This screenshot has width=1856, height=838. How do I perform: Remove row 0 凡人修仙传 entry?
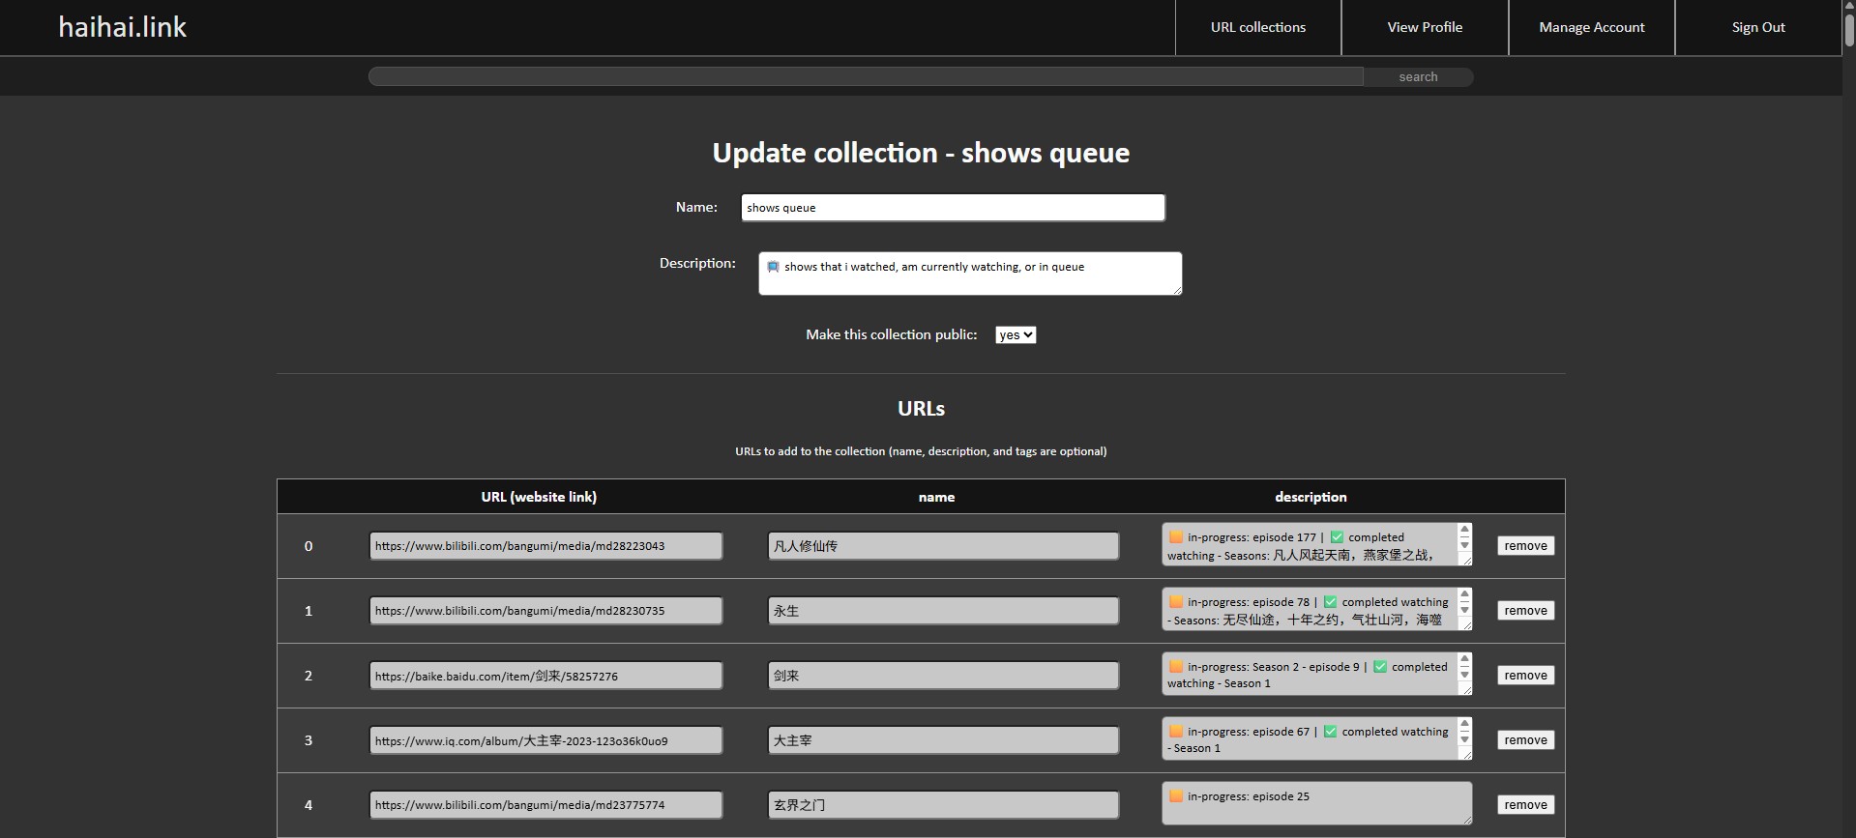point(1525,546)
